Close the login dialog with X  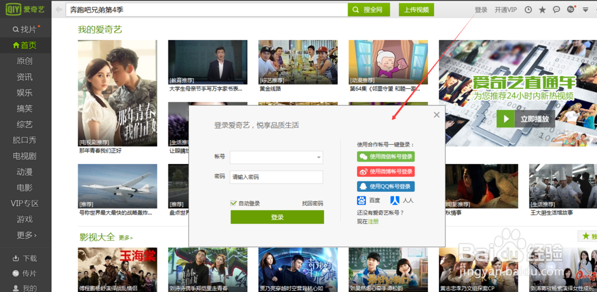tap(436, 115)
